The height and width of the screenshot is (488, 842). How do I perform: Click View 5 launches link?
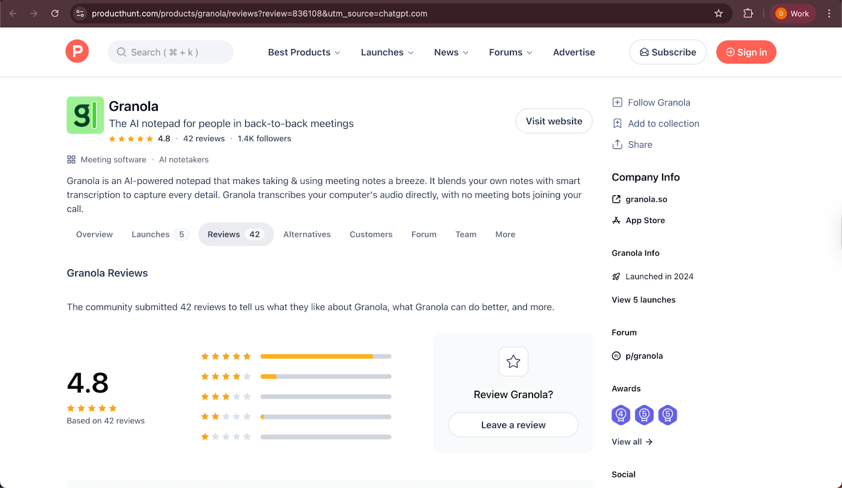tap(644, 300)
